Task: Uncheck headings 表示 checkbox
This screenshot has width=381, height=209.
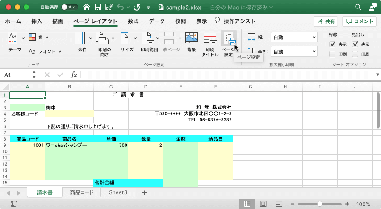Action: pos(355,44)
